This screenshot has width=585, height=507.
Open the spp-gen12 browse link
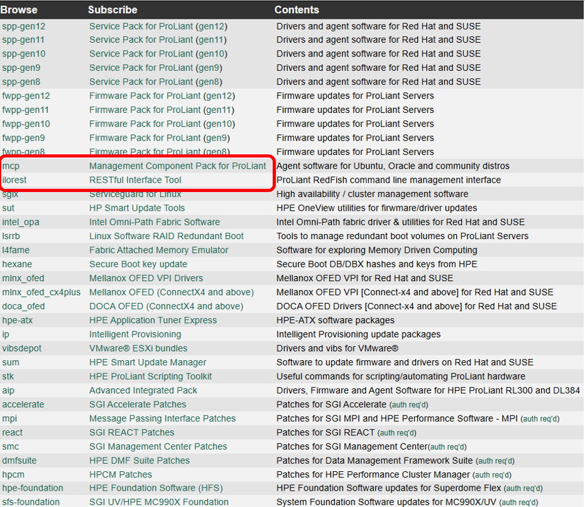click(23, 26)
